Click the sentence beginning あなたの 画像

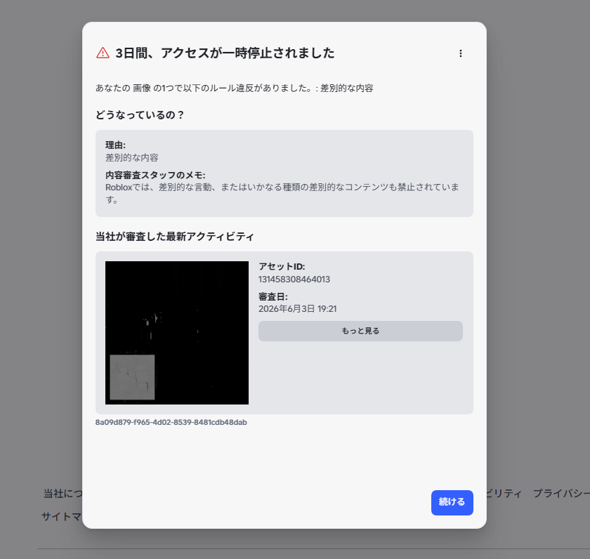pos(234,88)
